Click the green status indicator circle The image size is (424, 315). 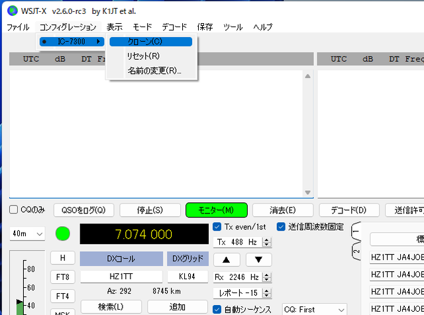click(63, 234)
